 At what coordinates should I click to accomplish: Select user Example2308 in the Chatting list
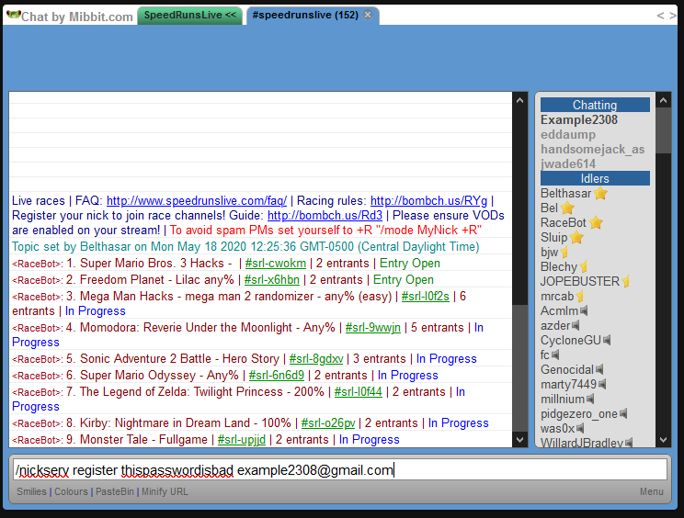tap(579, 119)
